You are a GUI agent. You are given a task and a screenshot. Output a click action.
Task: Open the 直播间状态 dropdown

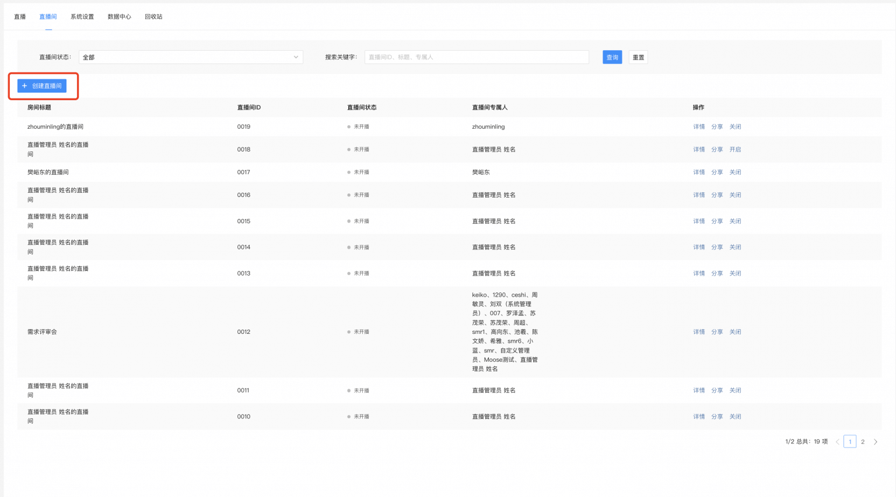pyautogui.click(x=191, y=57)
